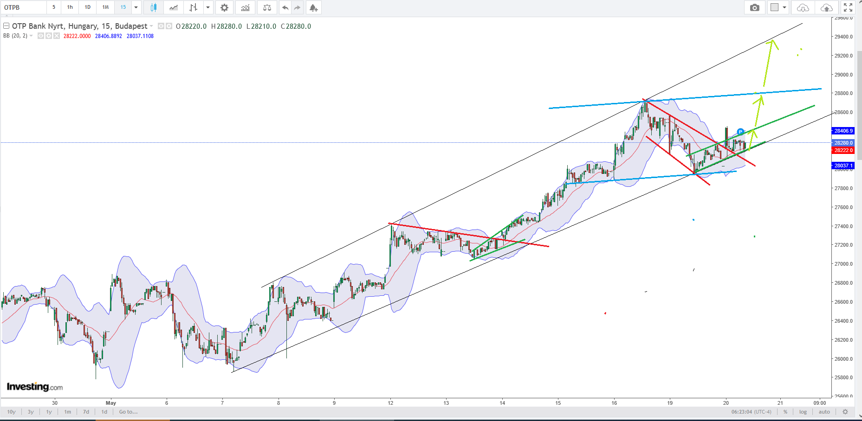Click the 'Go to...' button
Viewport: 862px width, 421px height.
[128, 412]
